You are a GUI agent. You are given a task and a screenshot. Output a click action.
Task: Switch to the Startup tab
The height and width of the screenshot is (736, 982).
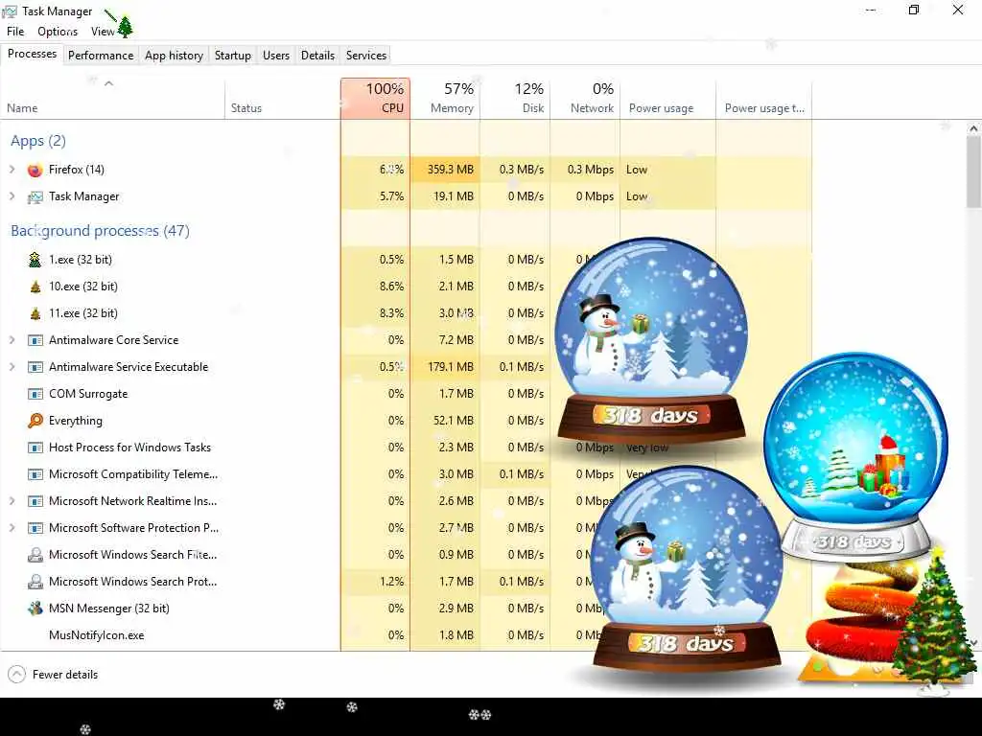click(233, 55)
